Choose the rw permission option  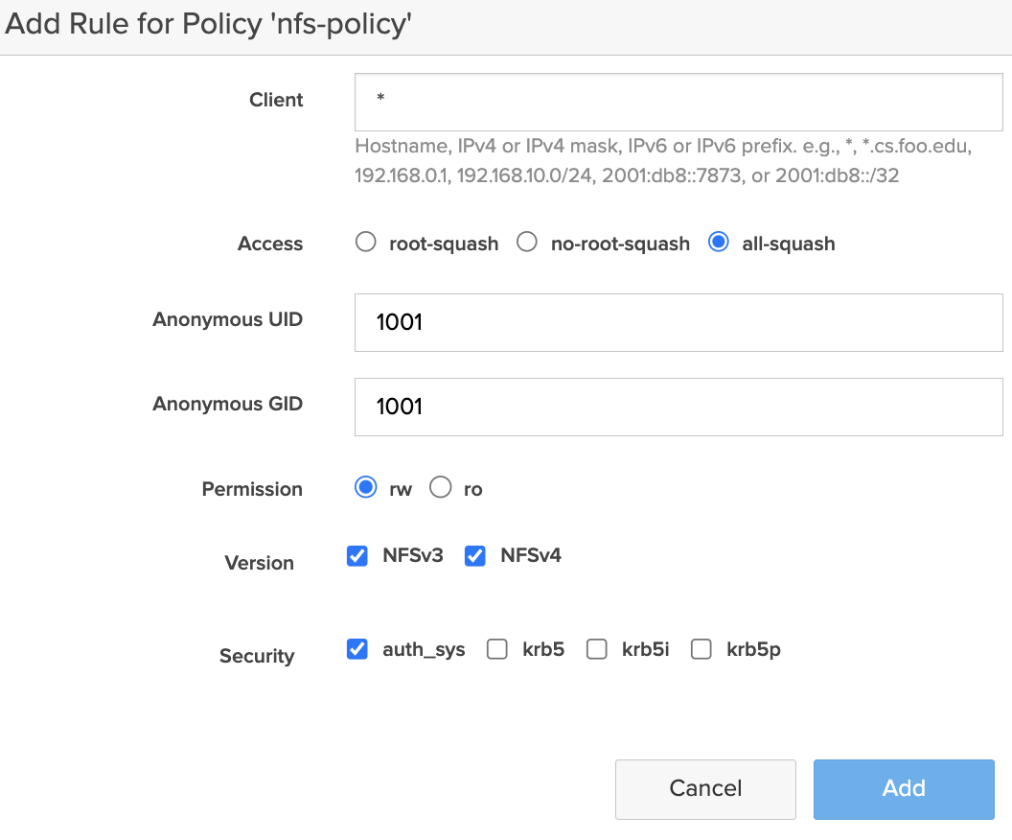coord(365,488)
